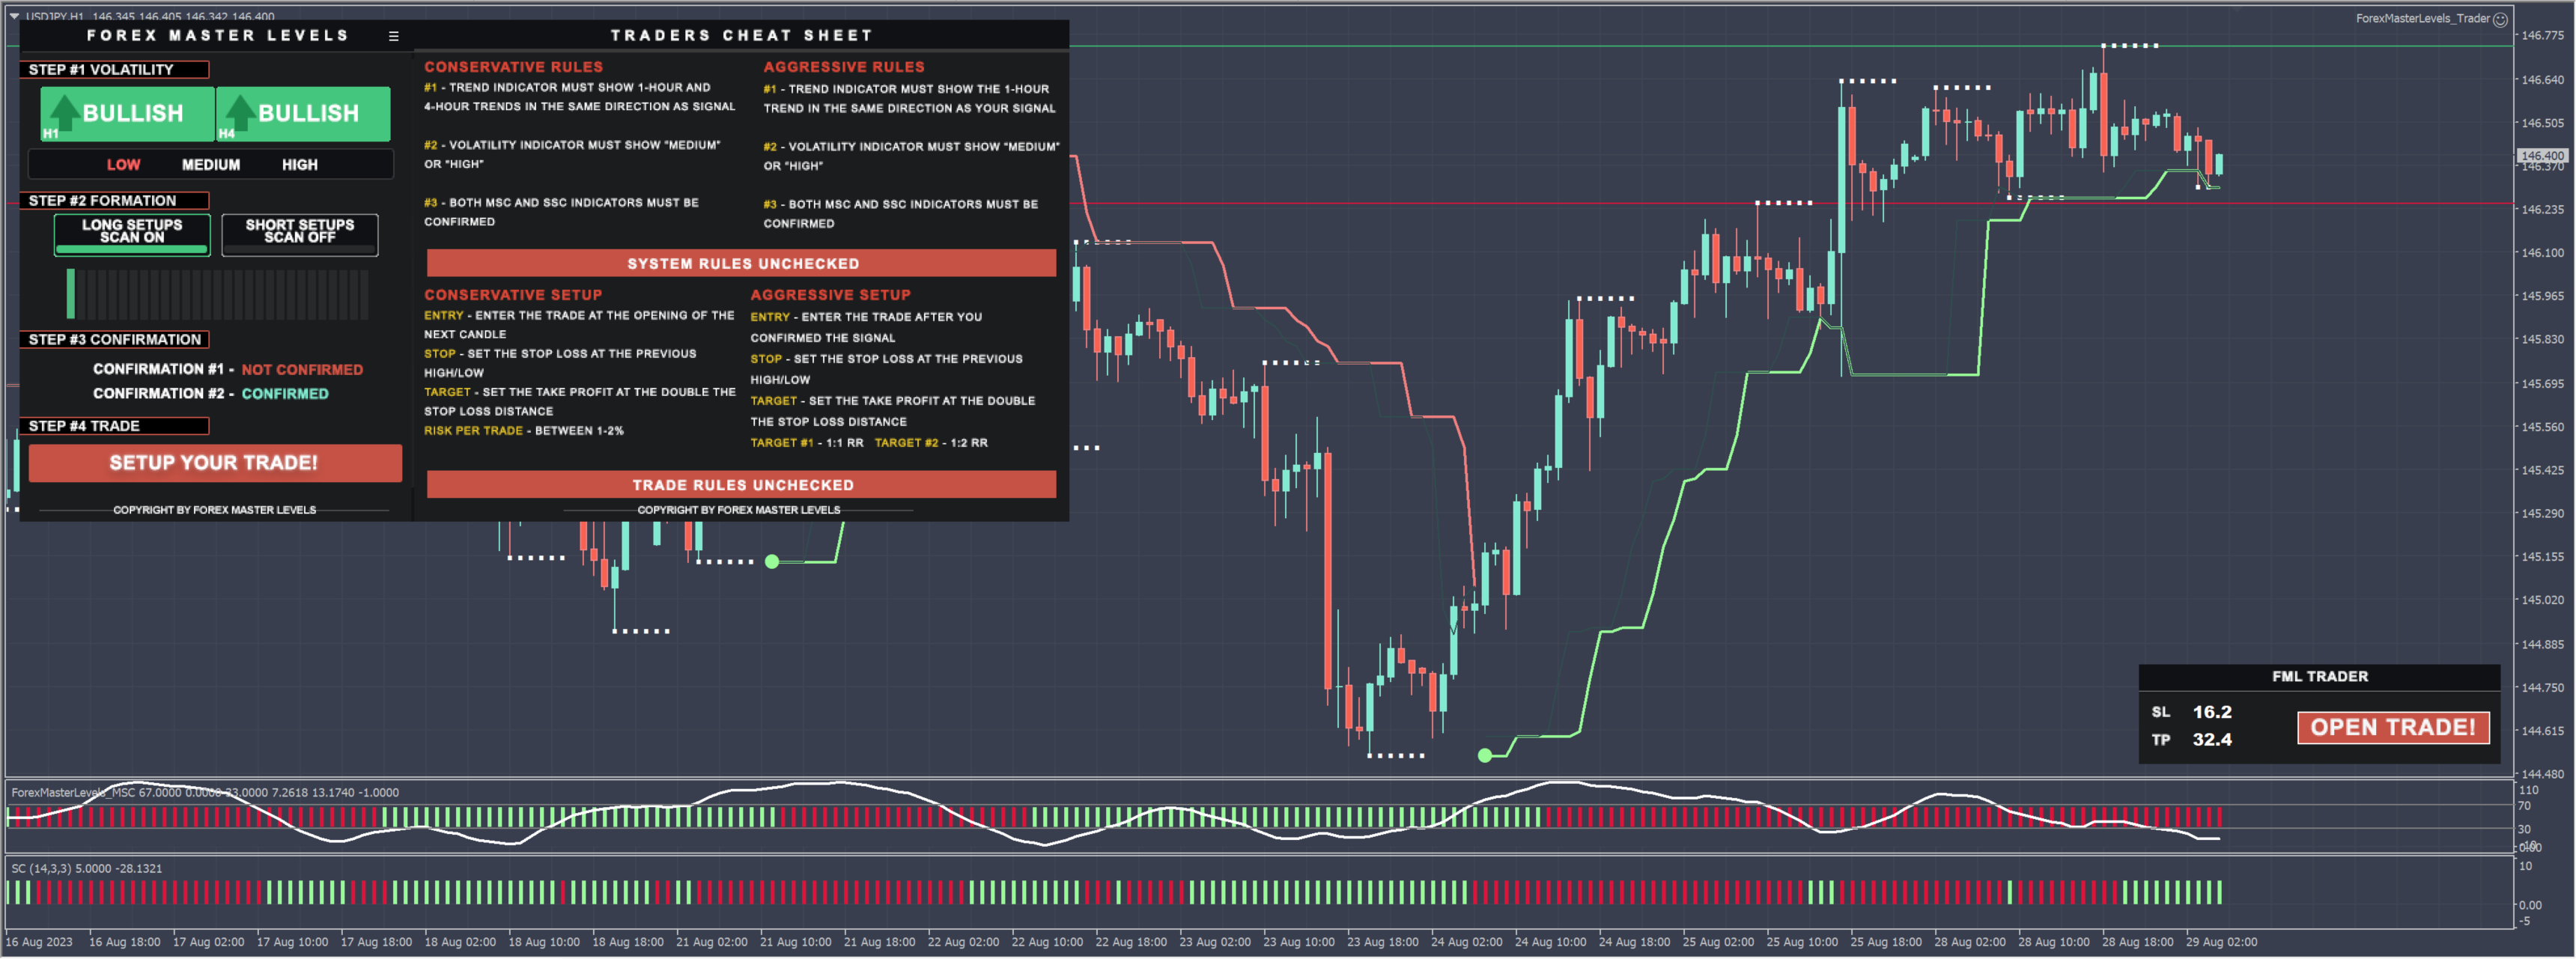2576x959 pixels.
Task: Click the green signal dot near 24 Aug
Action: (x=1485, y=756)
